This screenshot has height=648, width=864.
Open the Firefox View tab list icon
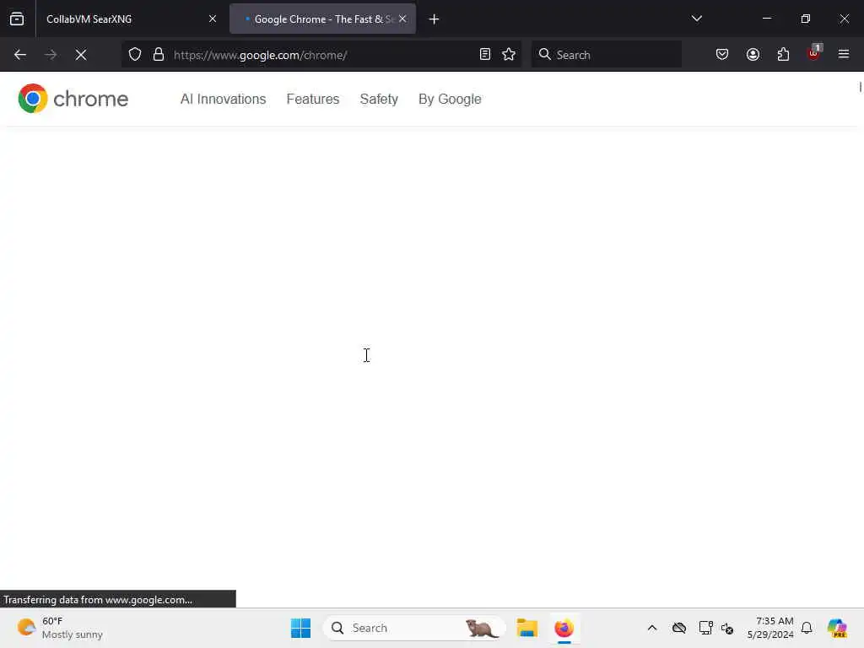click(x=17, y=19)
